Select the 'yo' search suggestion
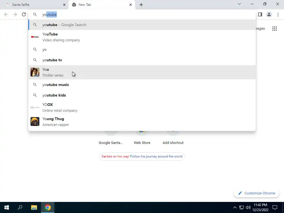This screenshot has height=213, width=284. (x=142, y=49)
